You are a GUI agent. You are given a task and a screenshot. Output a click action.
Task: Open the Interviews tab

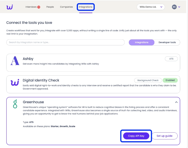(x=31, y=7)
